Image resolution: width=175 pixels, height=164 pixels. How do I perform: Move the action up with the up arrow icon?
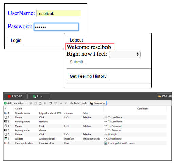coord(61,103)
